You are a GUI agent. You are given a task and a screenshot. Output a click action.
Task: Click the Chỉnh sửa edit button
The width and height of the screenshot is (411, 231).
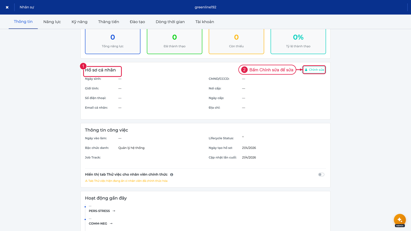[x=314, y=70]
